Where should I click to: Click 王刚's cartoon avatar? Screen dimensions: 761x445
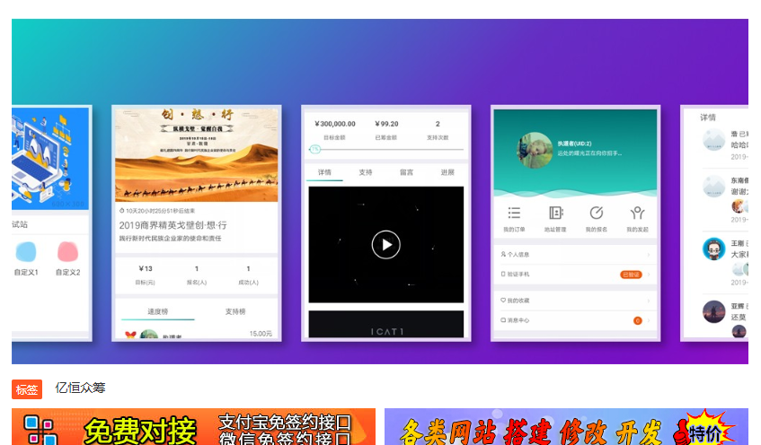(x=714, y=249)
